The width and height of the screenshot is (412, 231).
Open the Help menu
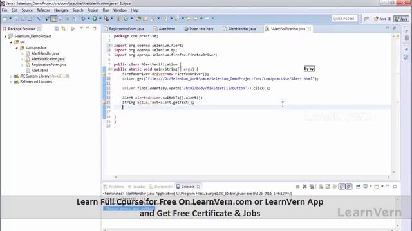coord(135,10)
